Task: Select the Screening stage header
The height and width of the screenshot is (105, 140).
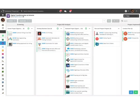Action: [x=20, y=25]
